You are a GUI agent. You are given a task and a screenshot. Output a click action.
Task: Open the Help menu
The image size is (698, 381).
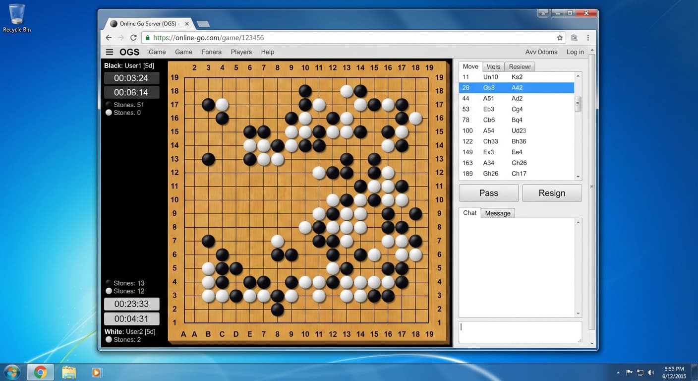267,52
